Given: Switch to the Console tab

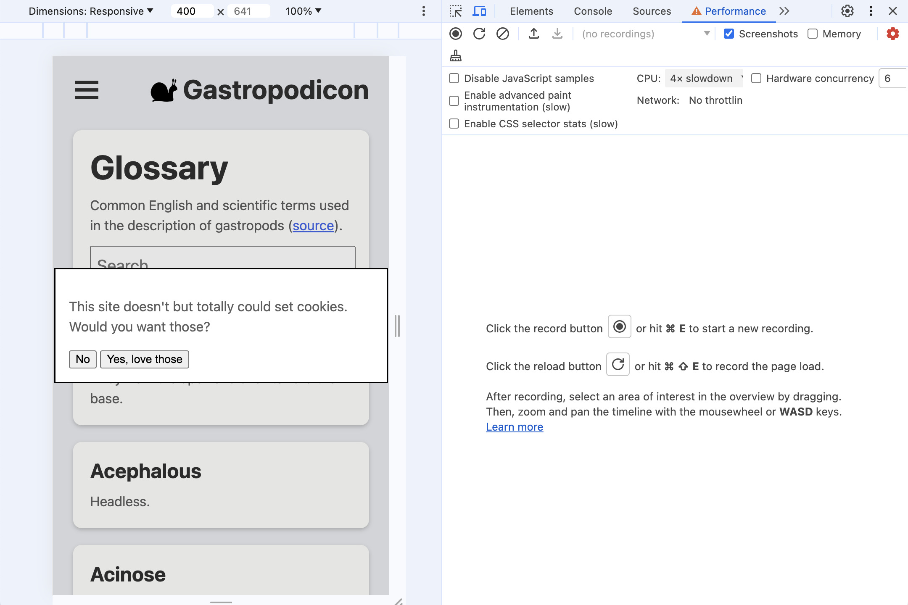Looking at the screenshot, I should tap(593, 11).
